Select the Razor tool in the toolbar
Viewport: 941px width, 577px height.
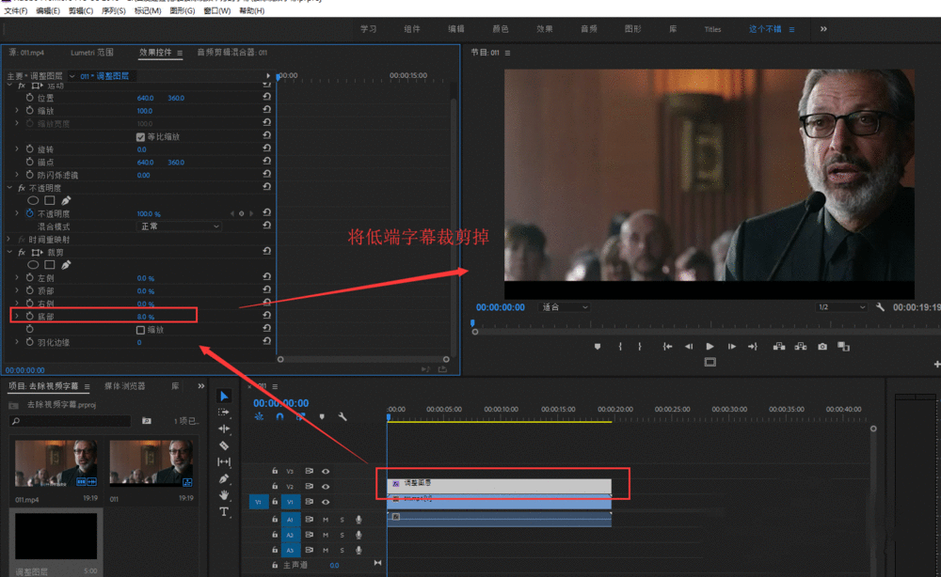pyautogui.click(x=225, y=445)
